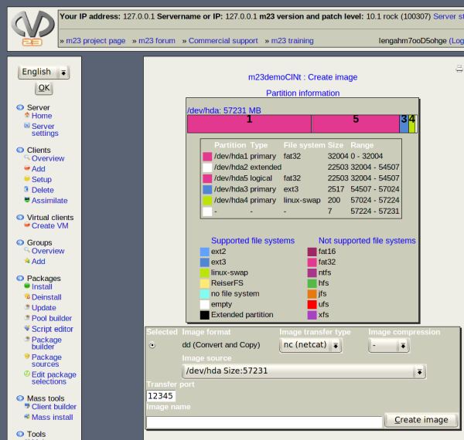Viewport: 464px width, 440px height.
Task: Choose image source /dev/hda dropdown
Action: 304,371
